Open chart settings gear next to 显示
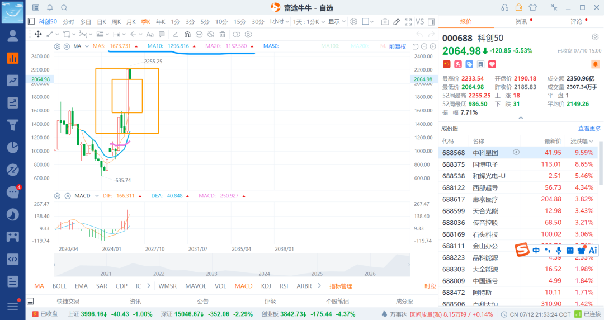Image resolution: width=604 pixels, height=320 pixels. [353, 22]
